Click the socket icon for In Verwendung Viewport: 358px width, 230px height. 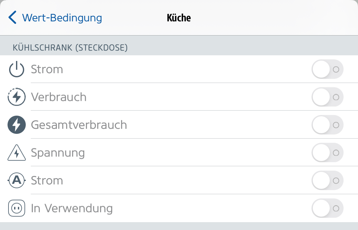tap(16, 208)
